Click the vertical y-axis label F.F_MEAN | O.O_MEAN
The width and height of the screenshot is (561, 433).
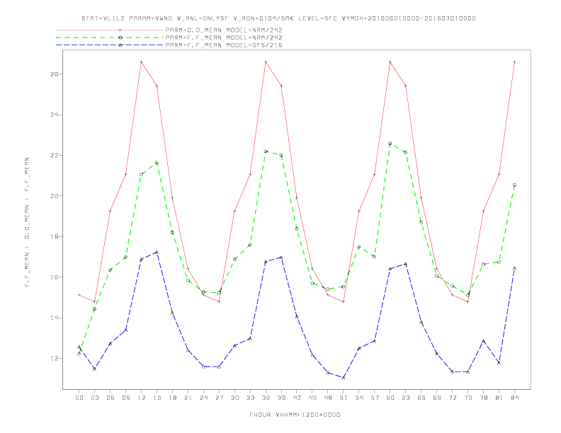(x=27, y=222)
